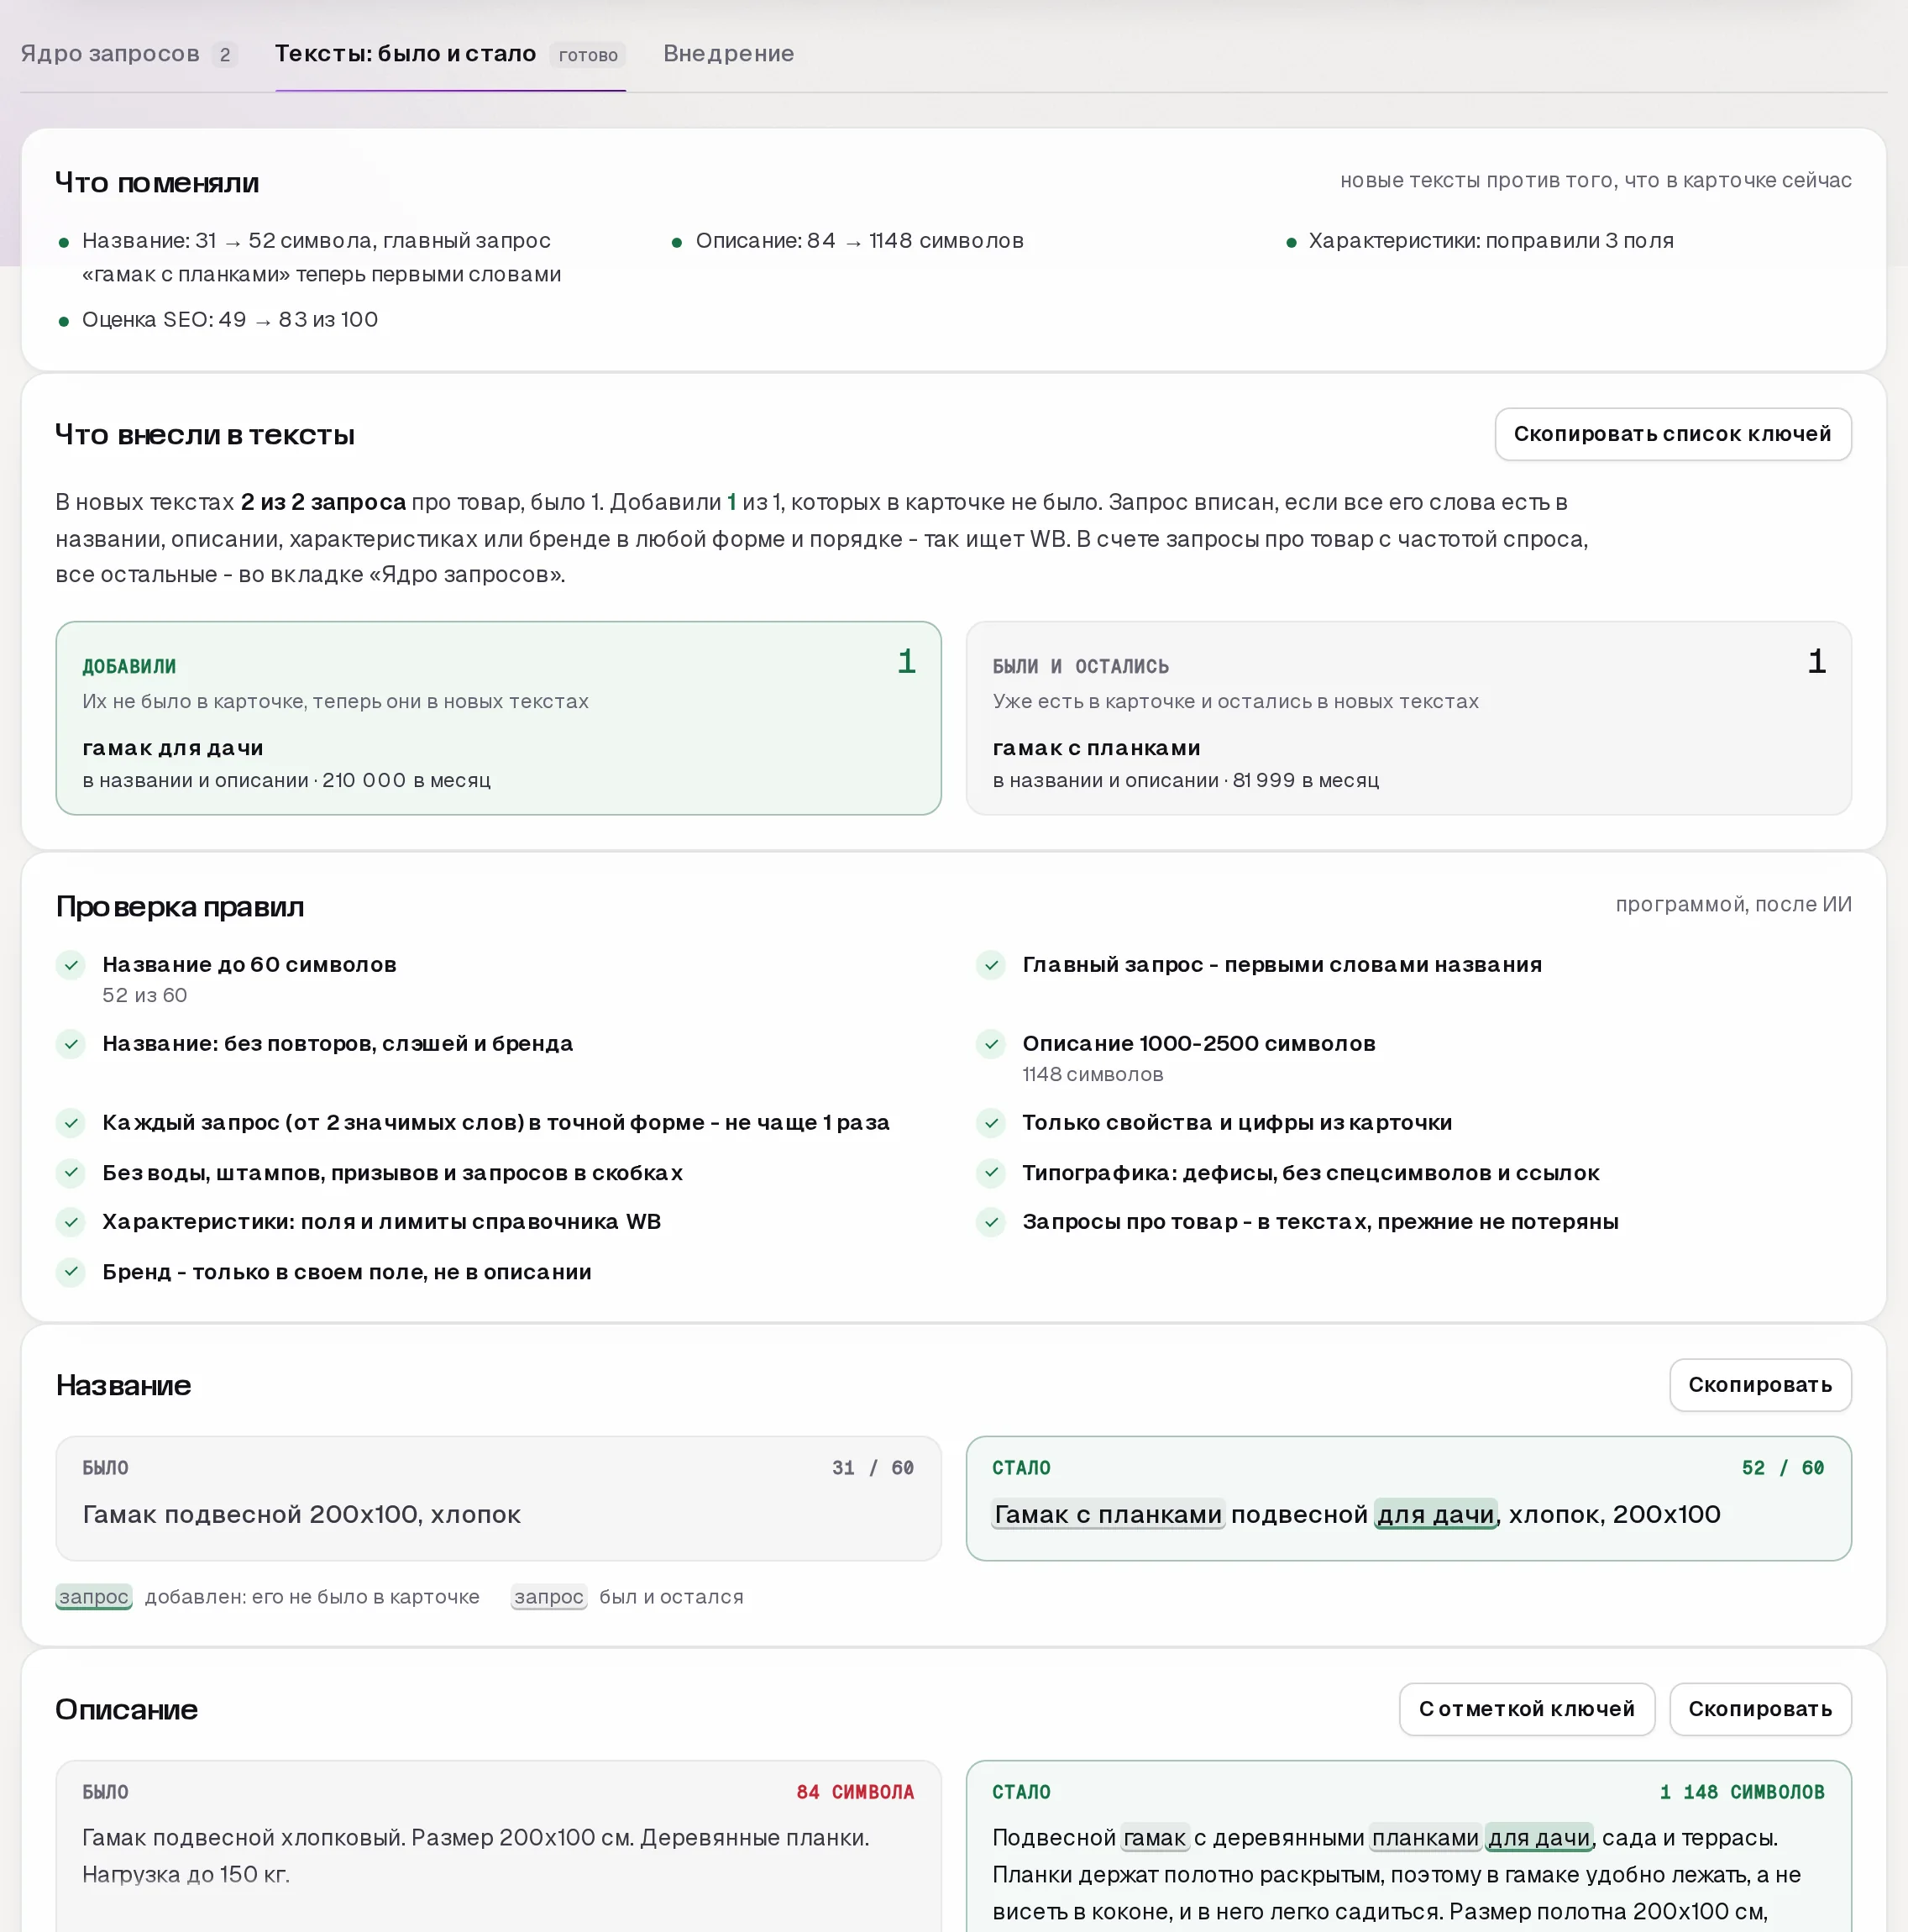Click checkmark beside «Каждый запрос… не чаще 1 раза»
This screenshot has width=1908, height=1932.
(71, 1123)
